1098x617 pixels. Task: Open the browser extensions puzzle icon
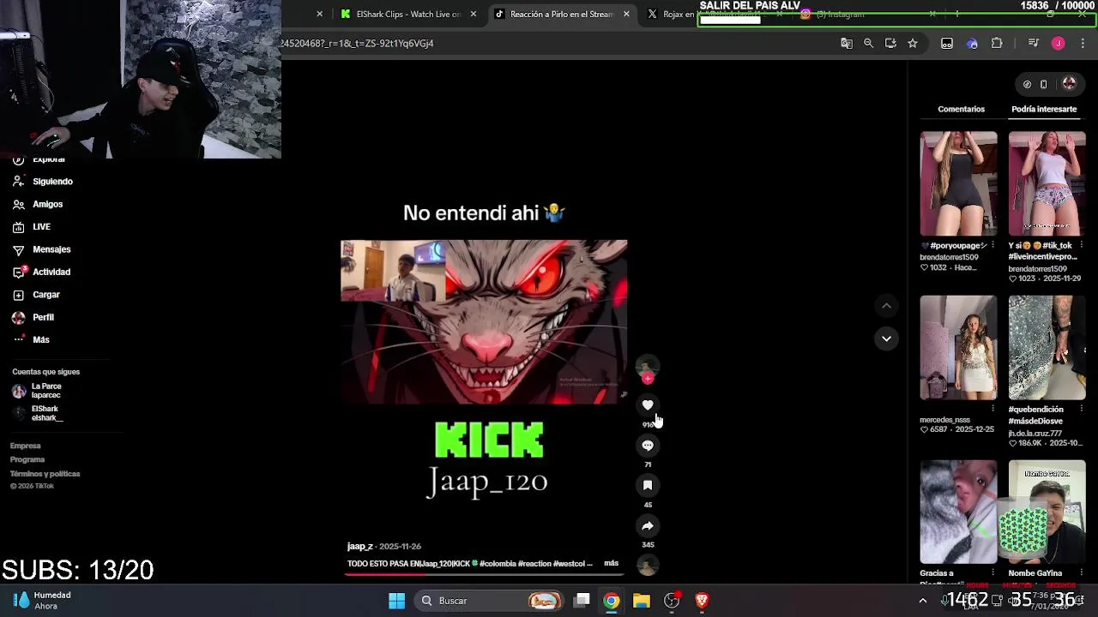(997, 43)
